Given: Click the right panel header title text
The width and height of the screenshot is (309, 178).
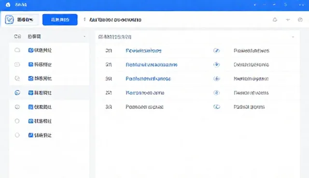Looking at the screenshot, I should click(115, 37).
